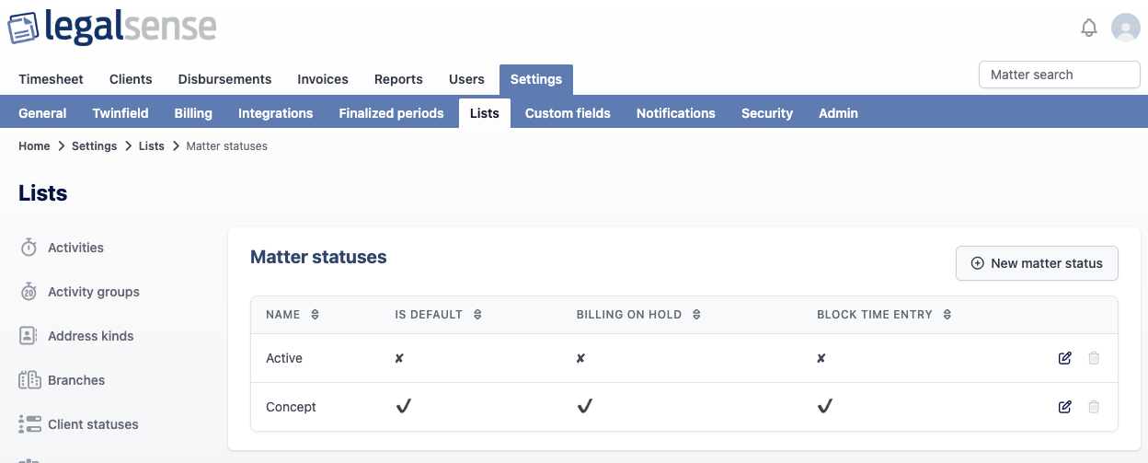The width and height of the screenshot is (1148, 463).
Task: Switch to Notifications subtab
Action: (x=676, y=113)
